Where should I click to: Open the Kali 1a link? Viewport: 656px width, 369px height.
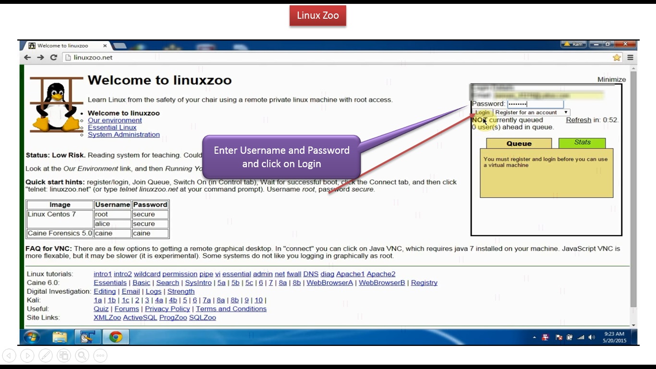pos(97,300)
